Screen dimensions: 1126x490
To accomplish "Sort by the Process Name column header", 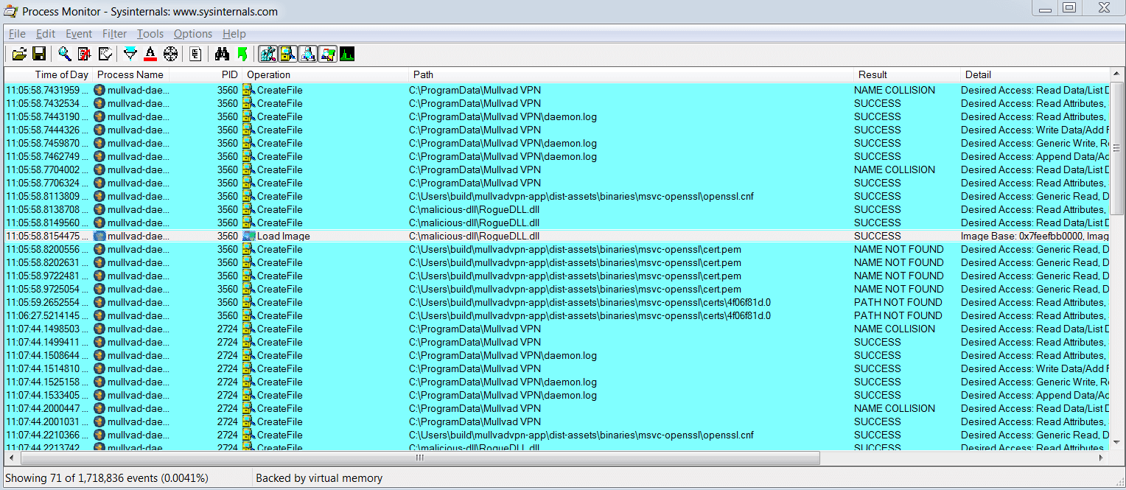I will (130, 74).
